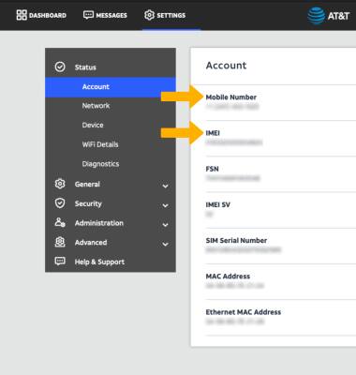This screenshot has height=375, width=356.
Task: Click the blurred MAC Address value
Action: pyautogui.click(x=235, y=286)
